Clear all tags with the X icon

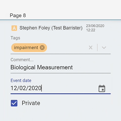click(91, 48)
